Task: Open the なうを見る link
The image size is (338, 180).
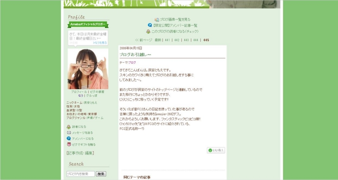Action: 100,43
